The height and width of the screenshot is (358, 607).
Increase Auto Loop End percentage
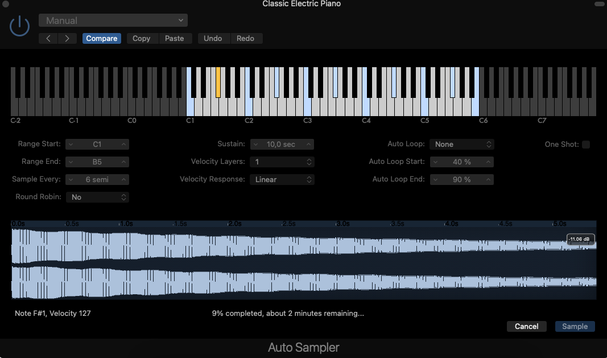point(489,179)
